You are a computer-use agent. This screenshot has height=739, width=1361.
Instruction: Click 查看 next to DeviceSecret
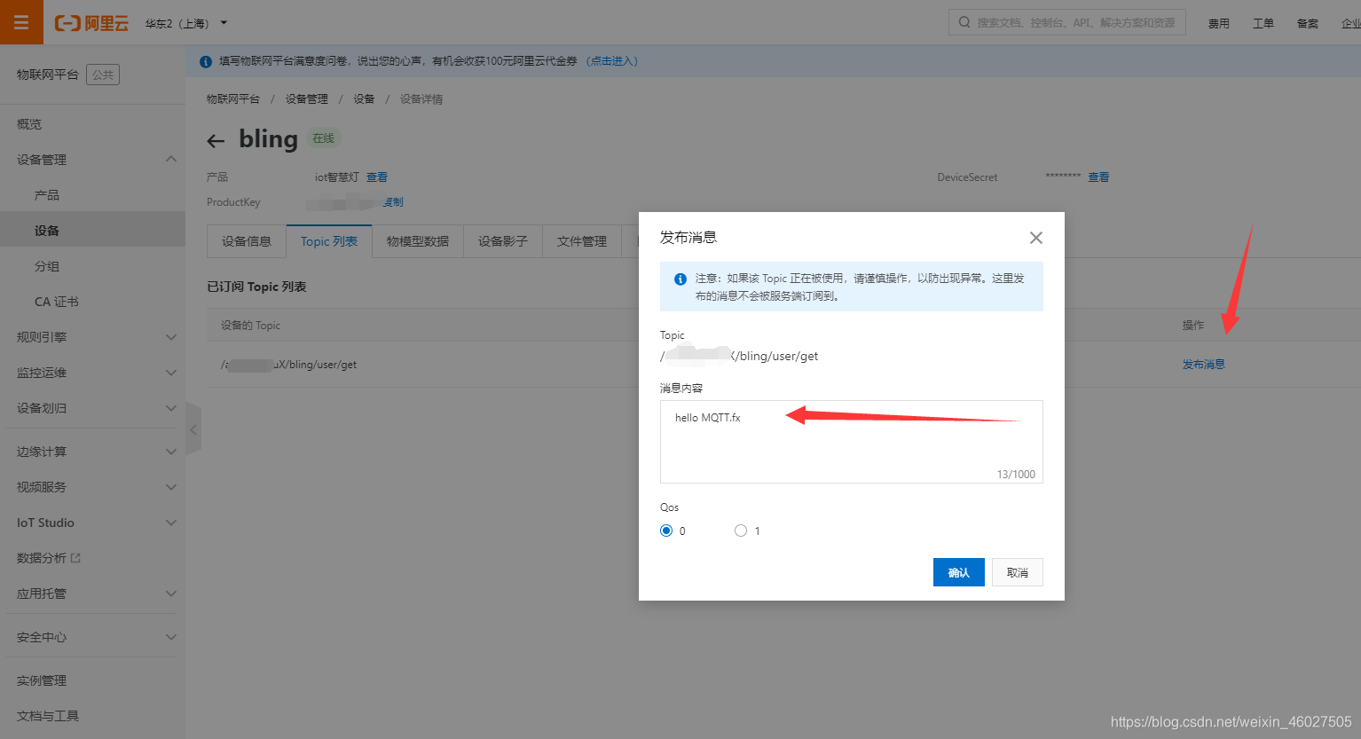1098,177
